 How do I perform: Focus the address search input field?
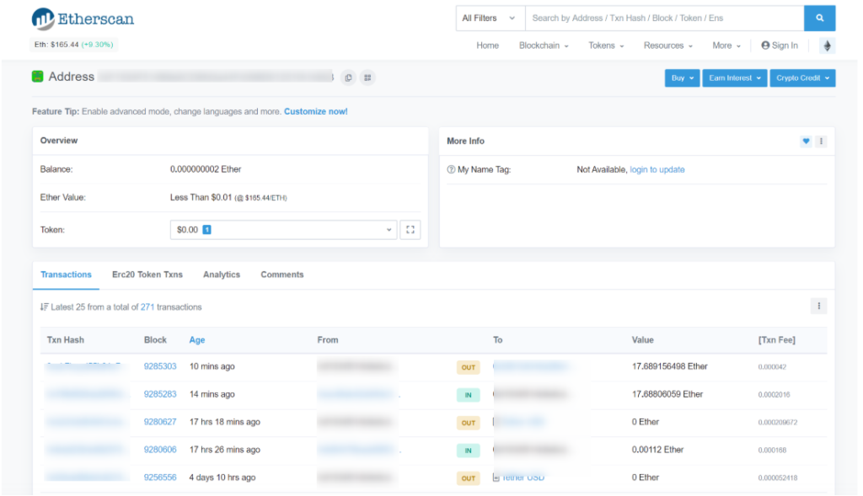665,19
